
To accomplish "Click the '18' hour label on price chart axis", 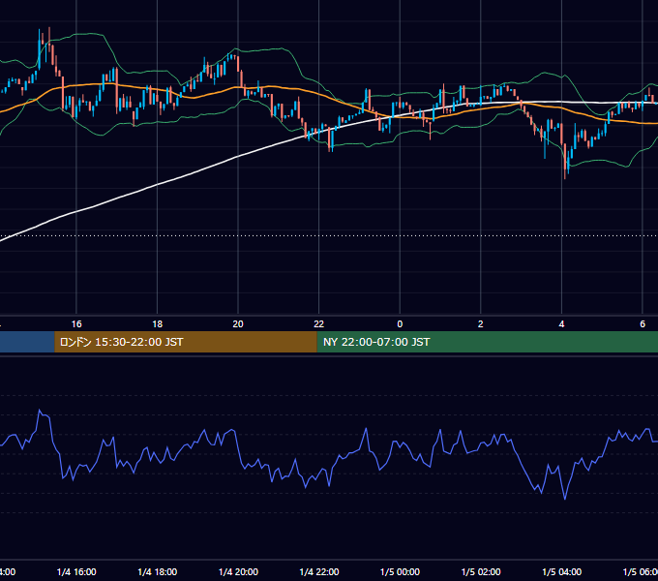I will (158, 324).
